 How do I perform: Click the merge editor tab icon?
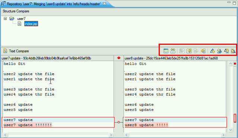(3, 4)
